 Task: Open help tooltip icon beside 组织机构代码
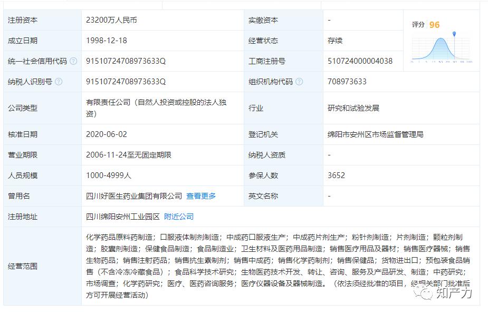299,82
